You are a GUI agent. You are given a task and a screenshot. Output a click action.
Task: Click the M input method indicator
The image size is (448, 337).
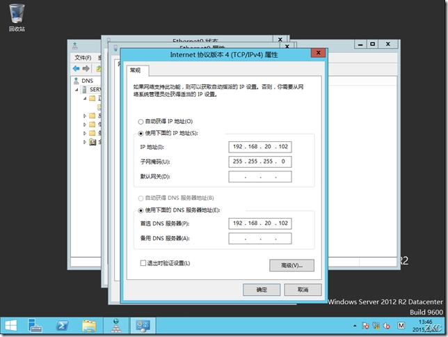coord(401,326)
